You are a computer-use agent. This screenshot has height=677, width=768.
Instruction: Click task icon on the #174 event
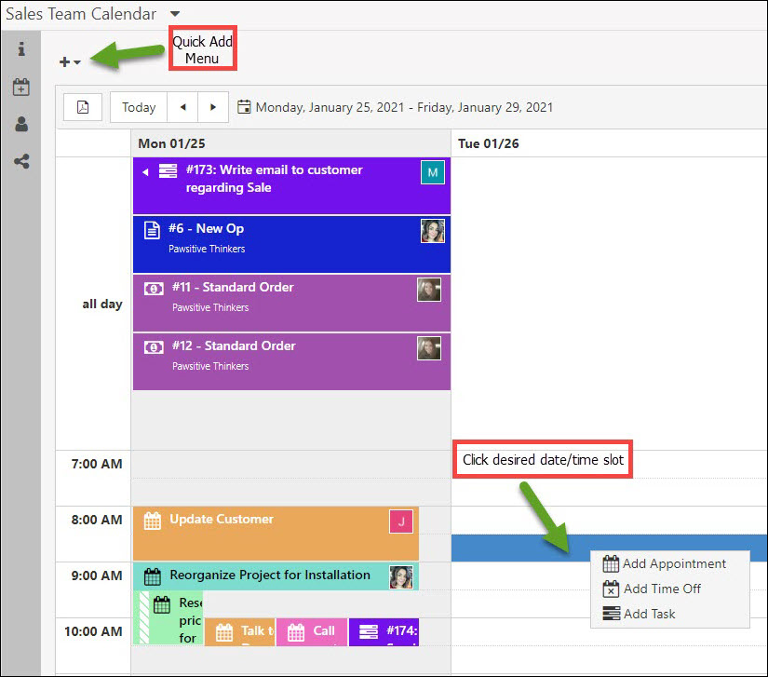369,632
